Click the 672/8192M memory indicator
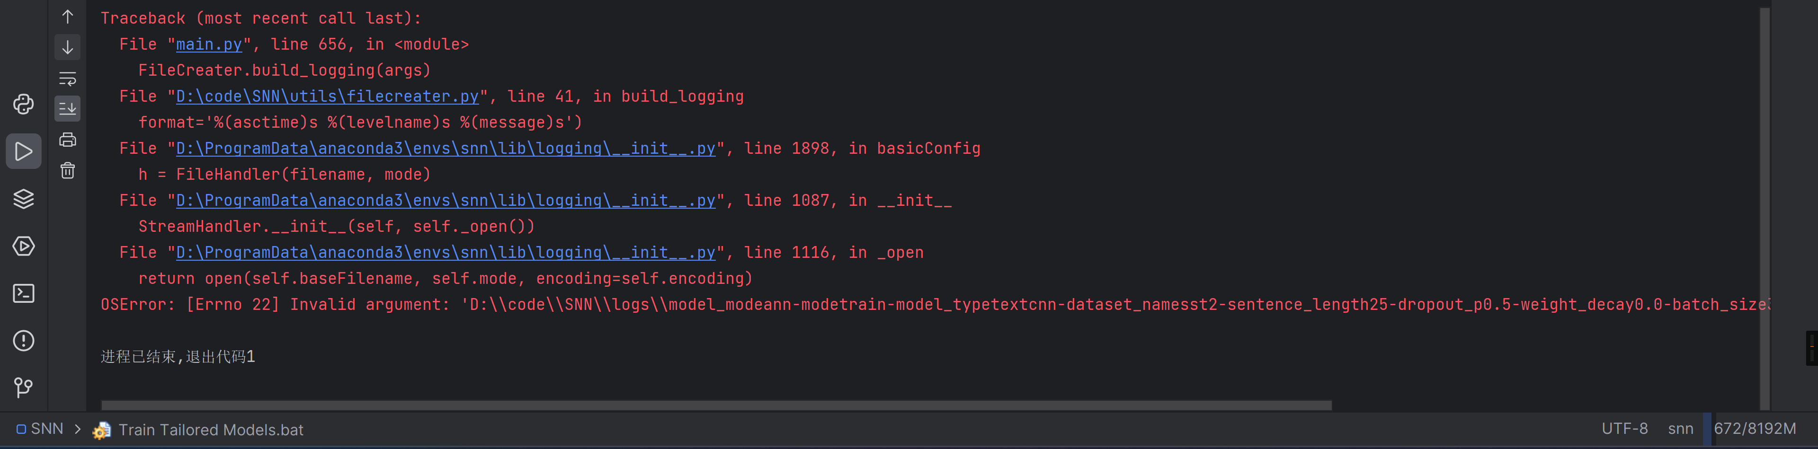Screen dimensions: 1818x449 pos(1755,429)
